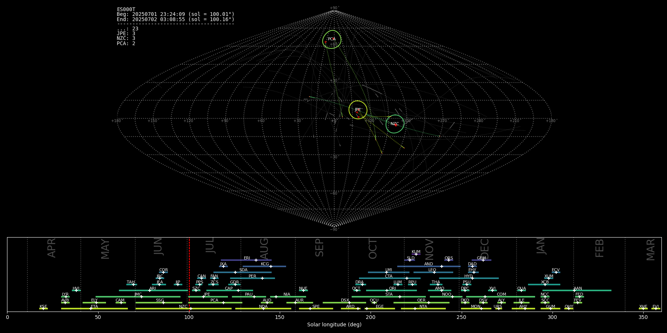Click the +90° label atop sky map
Image resolution: width=667 pixels, height=333 pixels.
(334, 8)
